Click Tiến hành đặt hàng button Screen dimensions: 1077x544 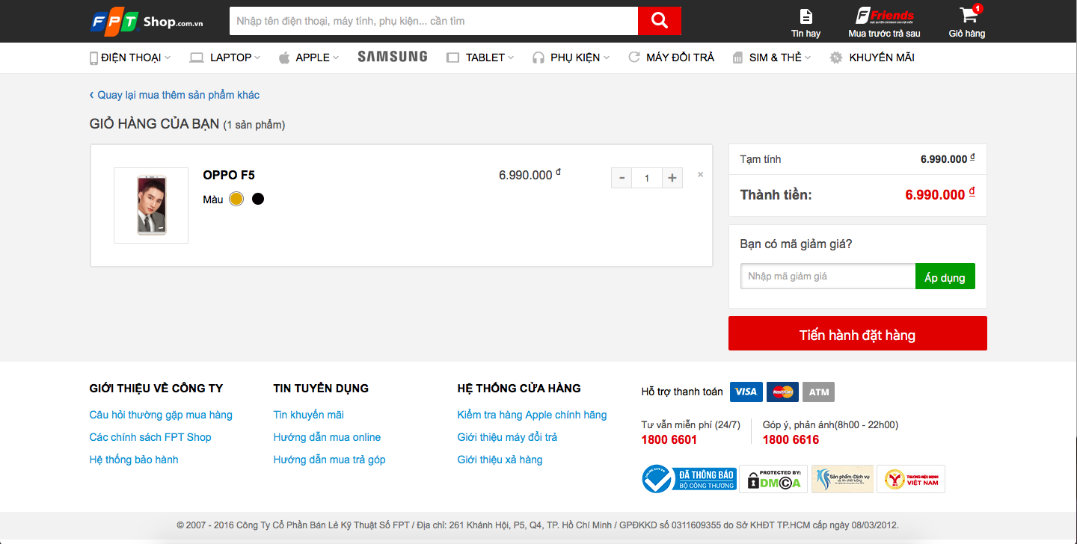(858, 333)
